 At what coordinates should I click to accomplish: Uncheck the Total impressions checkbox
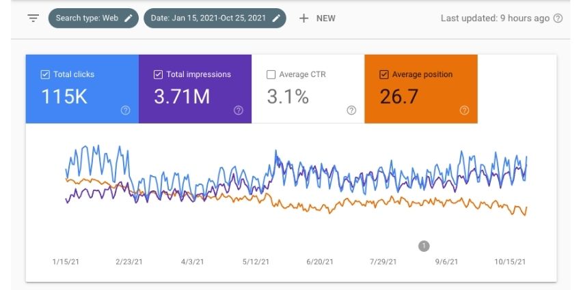158,75
